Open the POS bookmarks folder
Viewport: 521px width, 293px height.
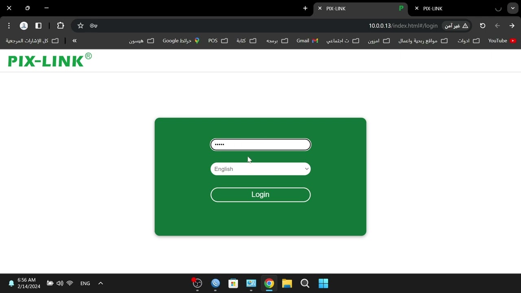(x=218, y=41)
